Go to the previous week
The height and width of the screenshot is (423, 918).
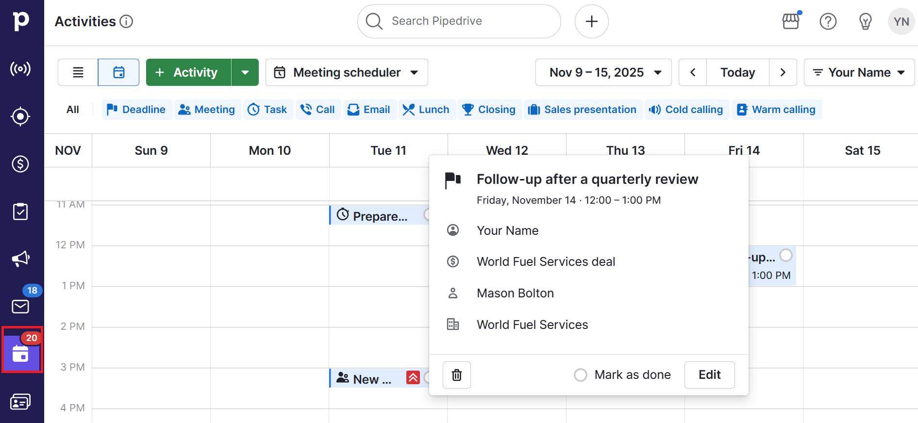coord(693,72)
